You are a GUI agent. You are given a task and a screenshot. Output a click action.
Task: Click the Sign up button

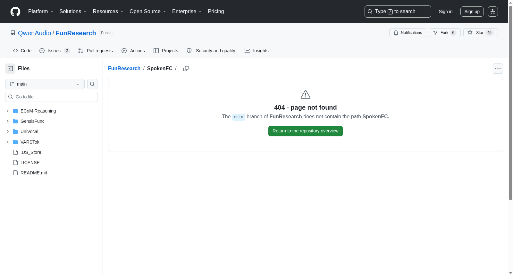[x=472, y=12]
